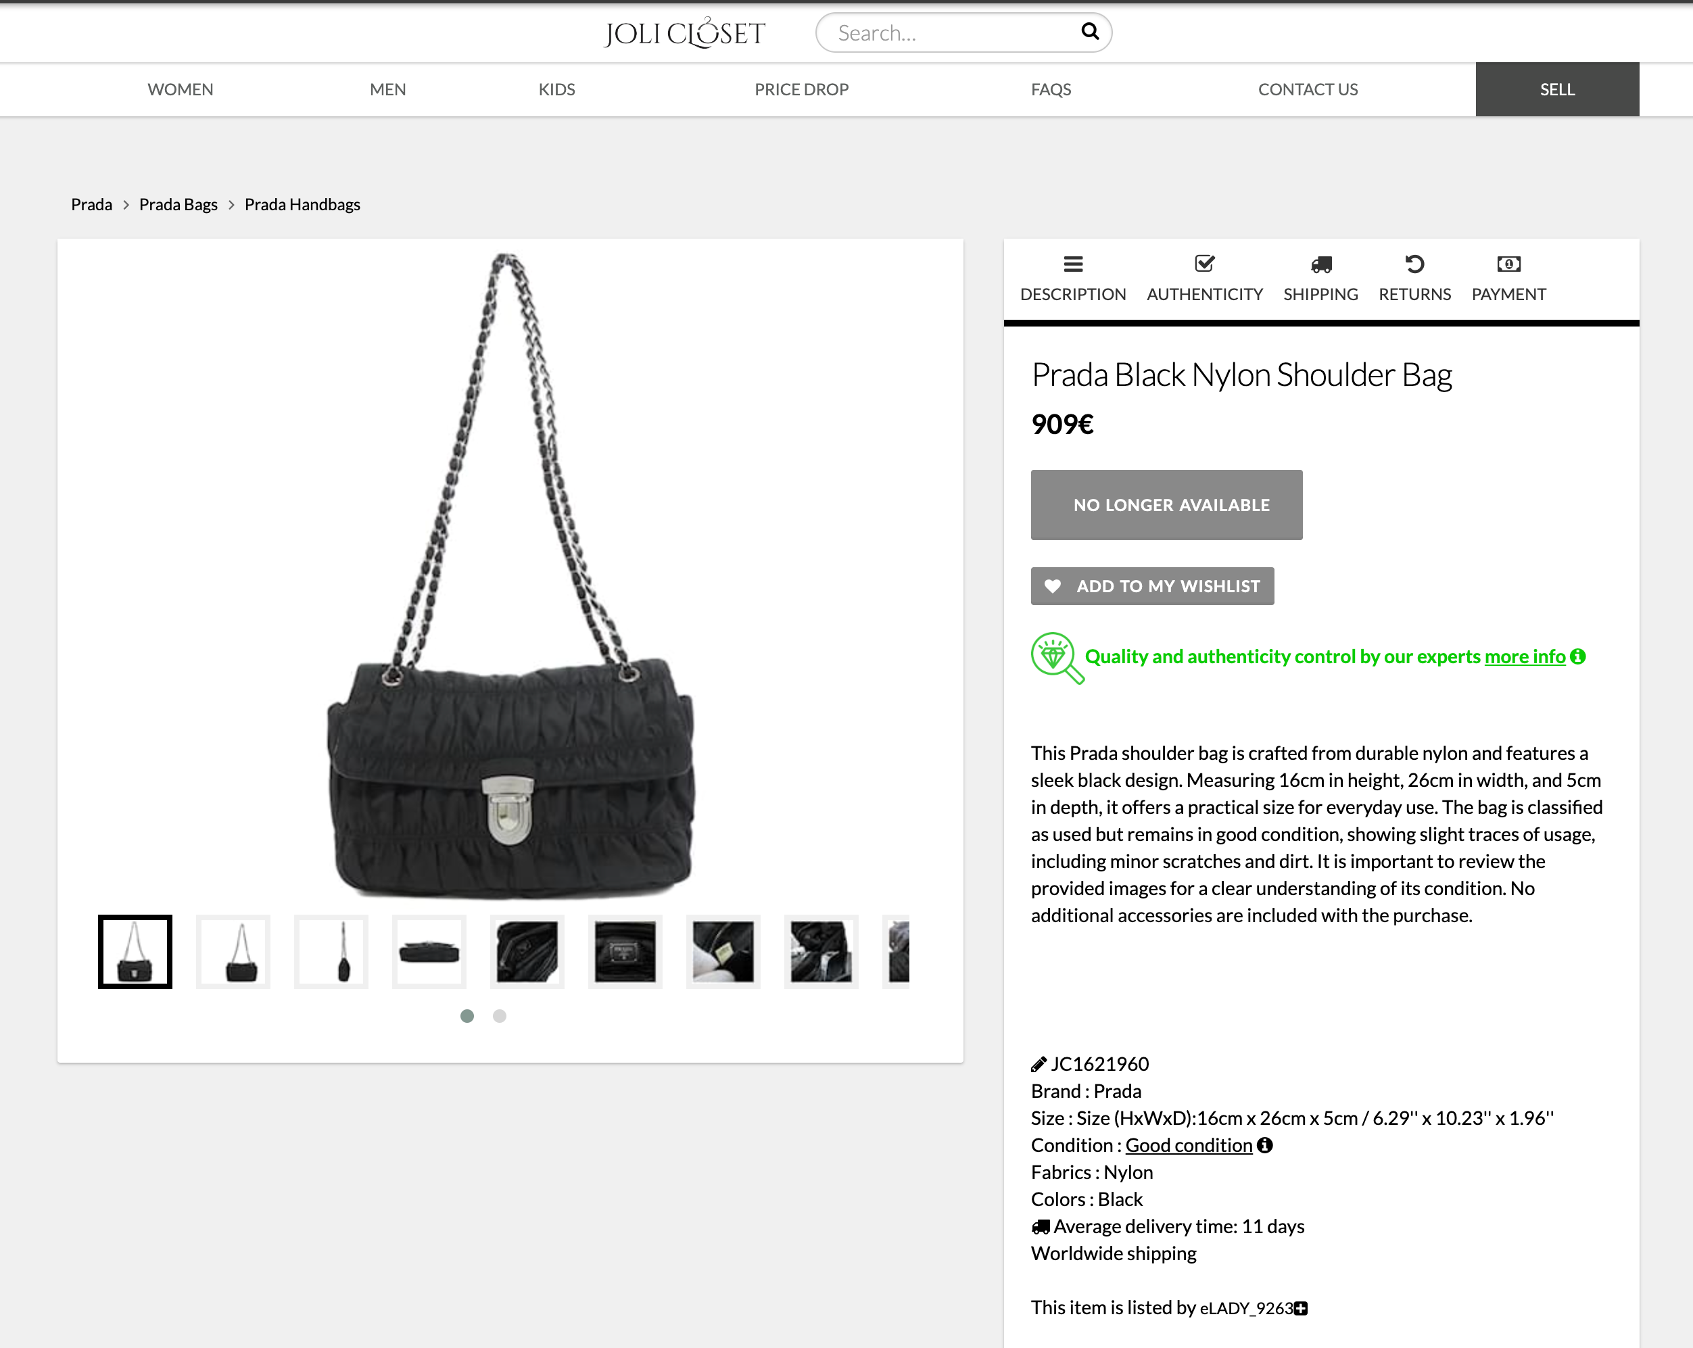Open the Shipping truck tab
Viewport: 1693px width, 1348px height.
coord(1320,264)
